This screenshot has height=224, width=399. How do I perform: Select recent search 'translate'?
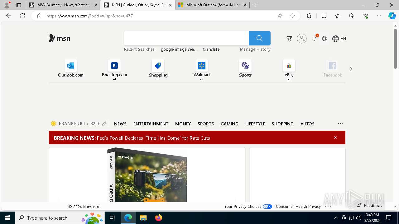click(211, 49)
